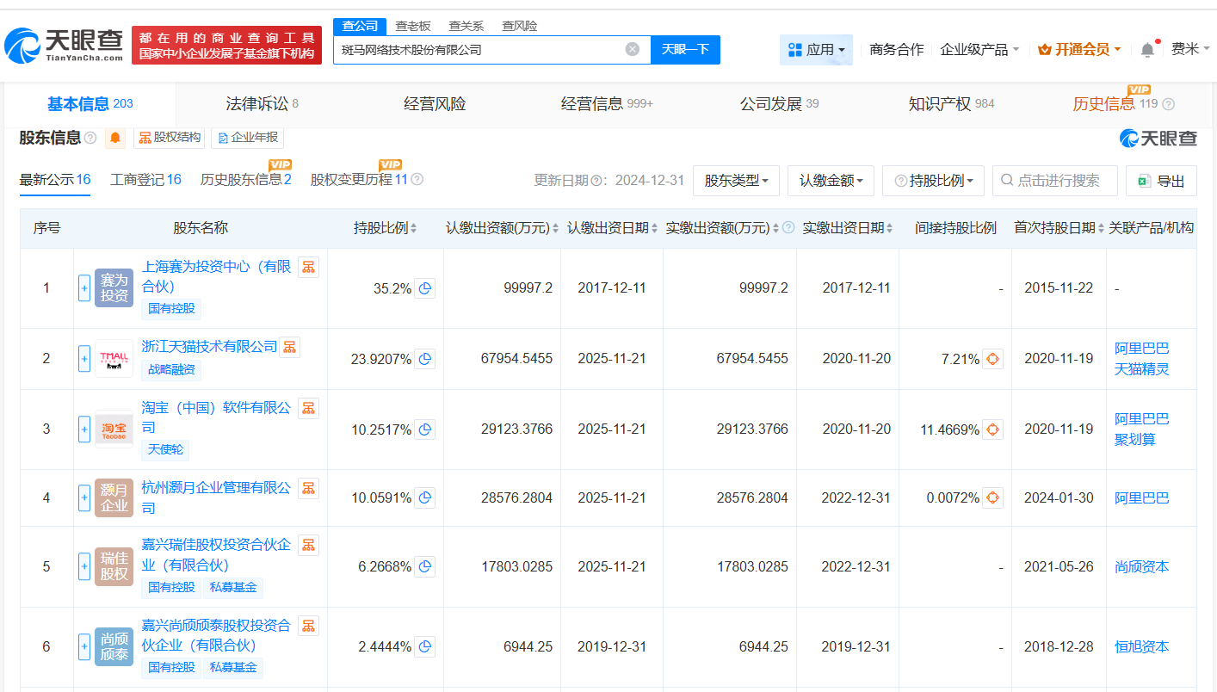Open equity structure icon for 上海赛为投资中心

(308, 267)
